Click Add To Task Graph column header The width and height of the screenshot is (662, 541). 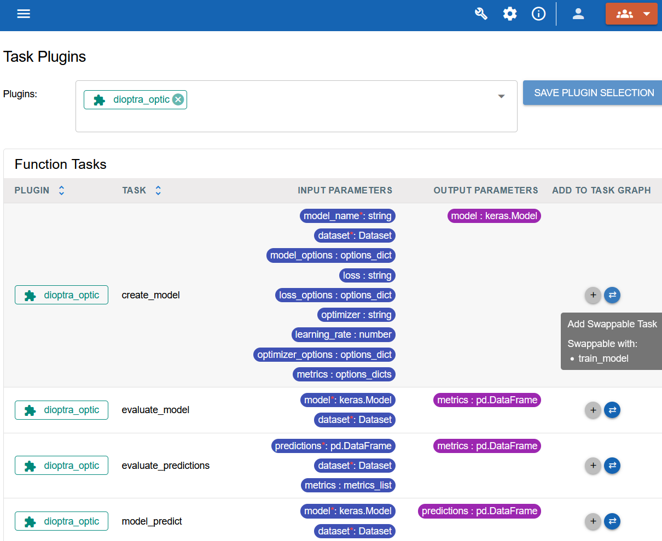point(601,190)
